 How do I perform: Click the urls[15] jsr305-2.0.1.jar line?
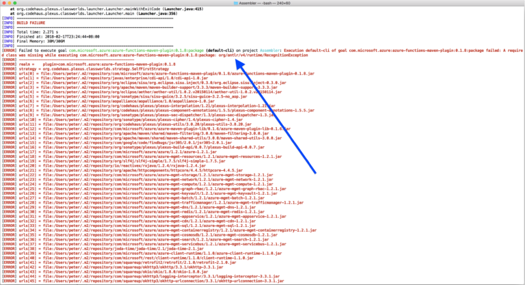pos(117,143)
